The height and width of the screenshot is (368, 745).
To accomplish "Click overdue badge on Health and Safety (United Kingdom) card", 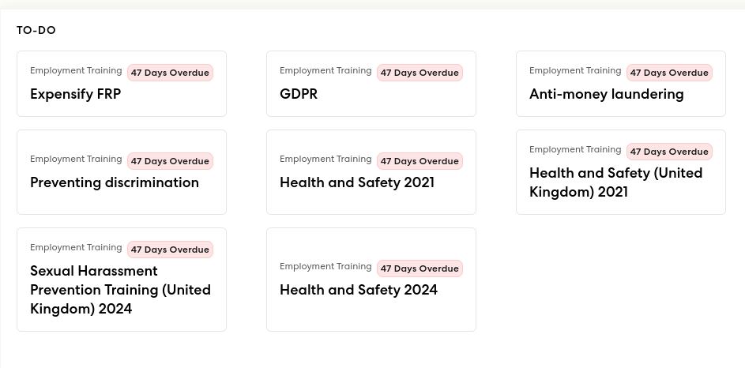I will [x=669, y=152].
